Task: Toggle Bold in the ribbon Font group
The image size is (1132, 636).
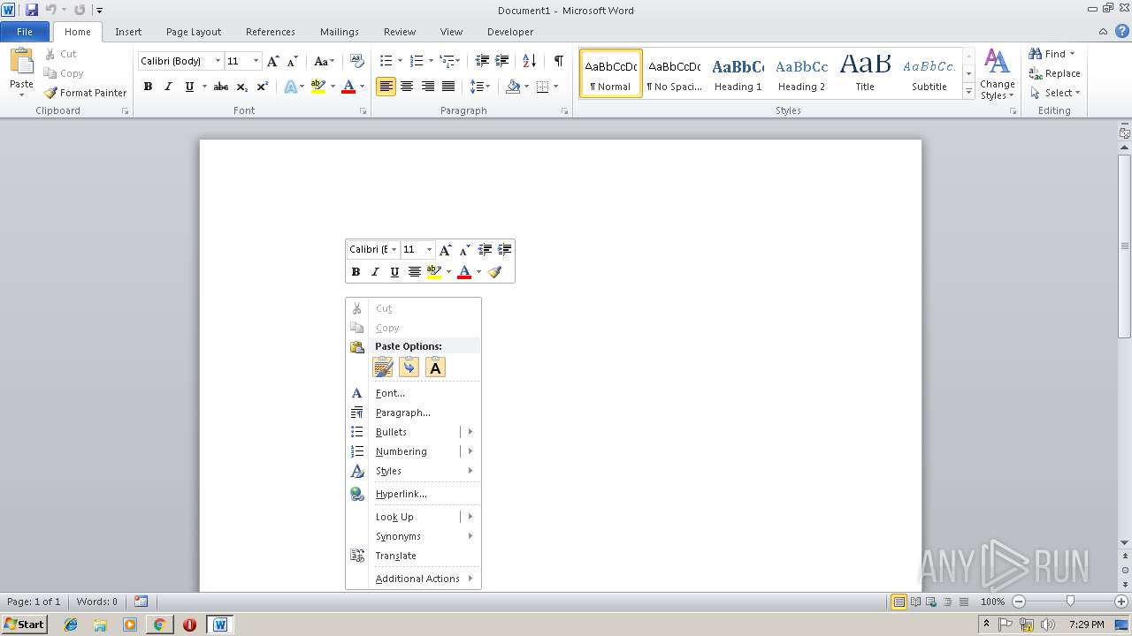Action: click(148, 87)
